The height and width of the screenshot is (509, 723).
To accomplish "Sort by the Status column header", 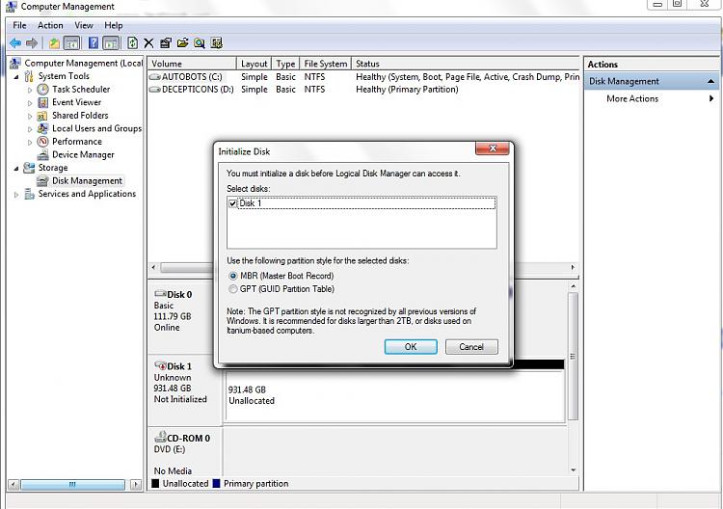I will click(465, 64).
